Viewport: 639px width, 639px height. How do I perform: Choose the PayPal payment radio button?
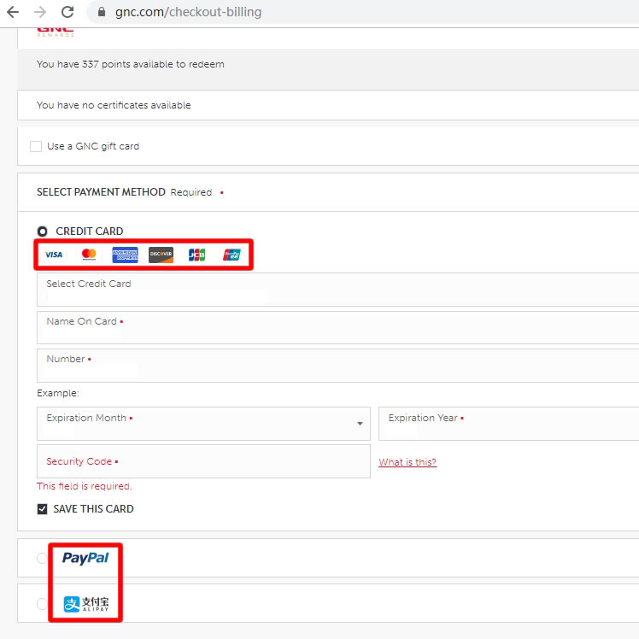(42, 558)
